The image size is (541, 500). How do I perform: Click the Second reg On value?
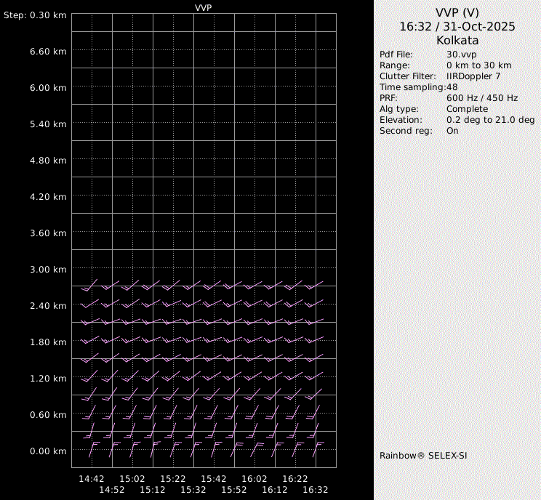tap(452, 131)
